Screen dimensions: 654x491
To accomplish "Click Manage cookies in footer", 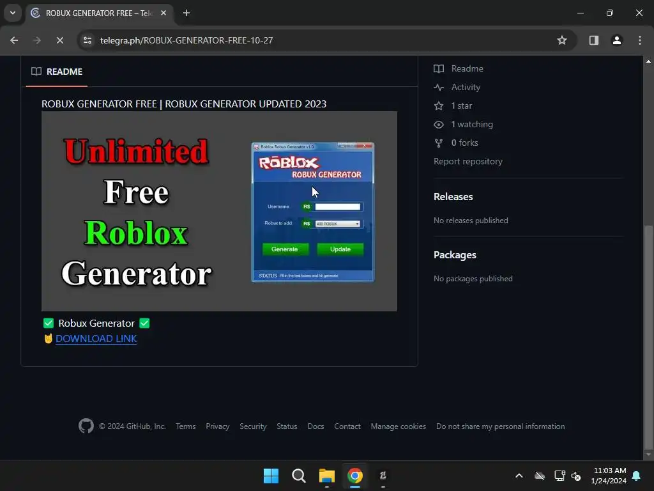I will point(399,426).
